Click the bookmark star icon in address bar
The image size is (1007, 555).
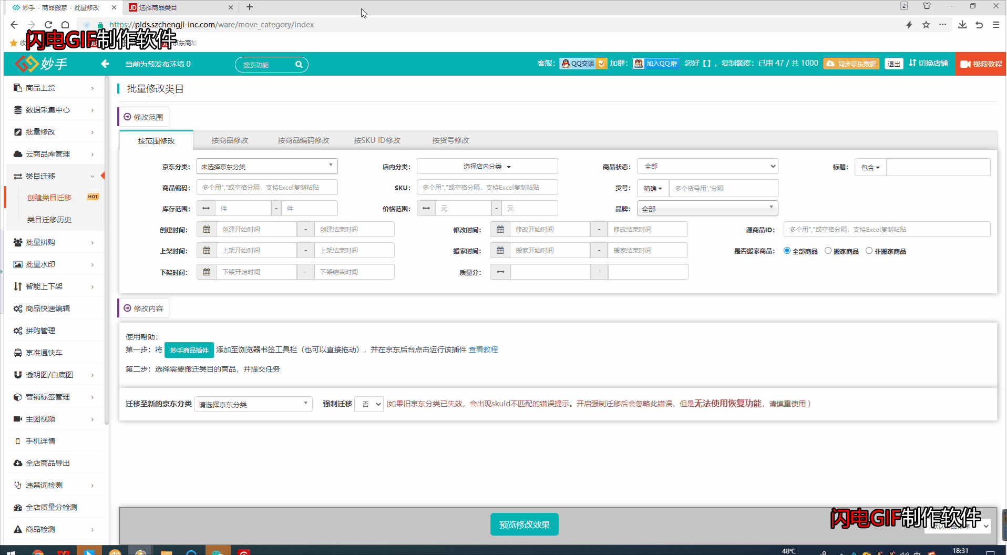click(x=926, y=25)
